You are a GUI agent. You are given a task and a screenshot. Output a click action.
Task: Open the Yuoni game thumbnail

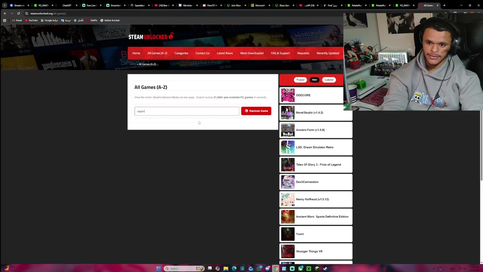point(288,234)
